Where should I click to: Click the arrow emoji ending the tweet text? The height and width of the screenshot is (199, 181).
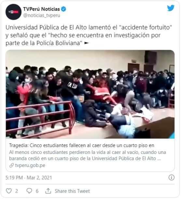tap(87, 43)
